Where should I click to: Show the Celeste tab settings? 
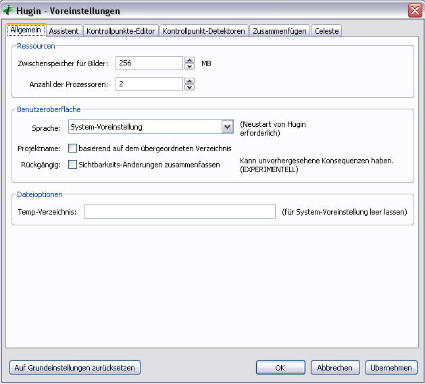(326, 31)
